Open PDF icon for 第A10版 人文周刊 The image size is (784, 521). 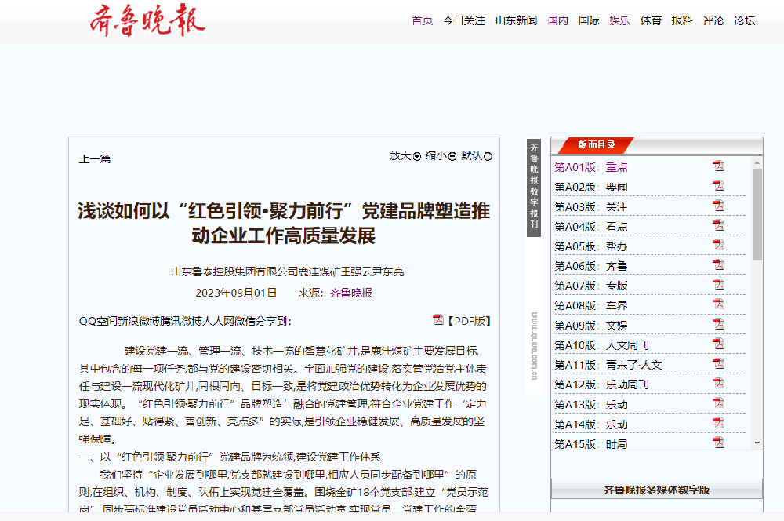click(718, 344)
